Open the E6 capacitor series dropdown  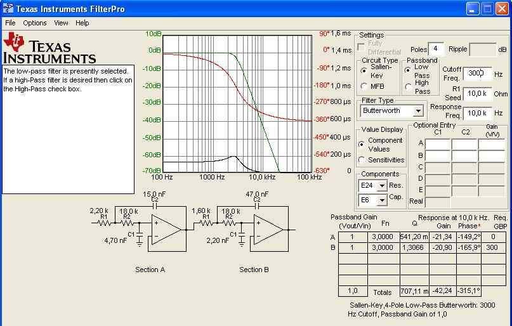click(x=382, y=200)
